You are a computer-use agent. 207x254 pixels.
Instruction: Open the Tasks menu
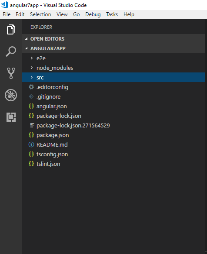112,14
